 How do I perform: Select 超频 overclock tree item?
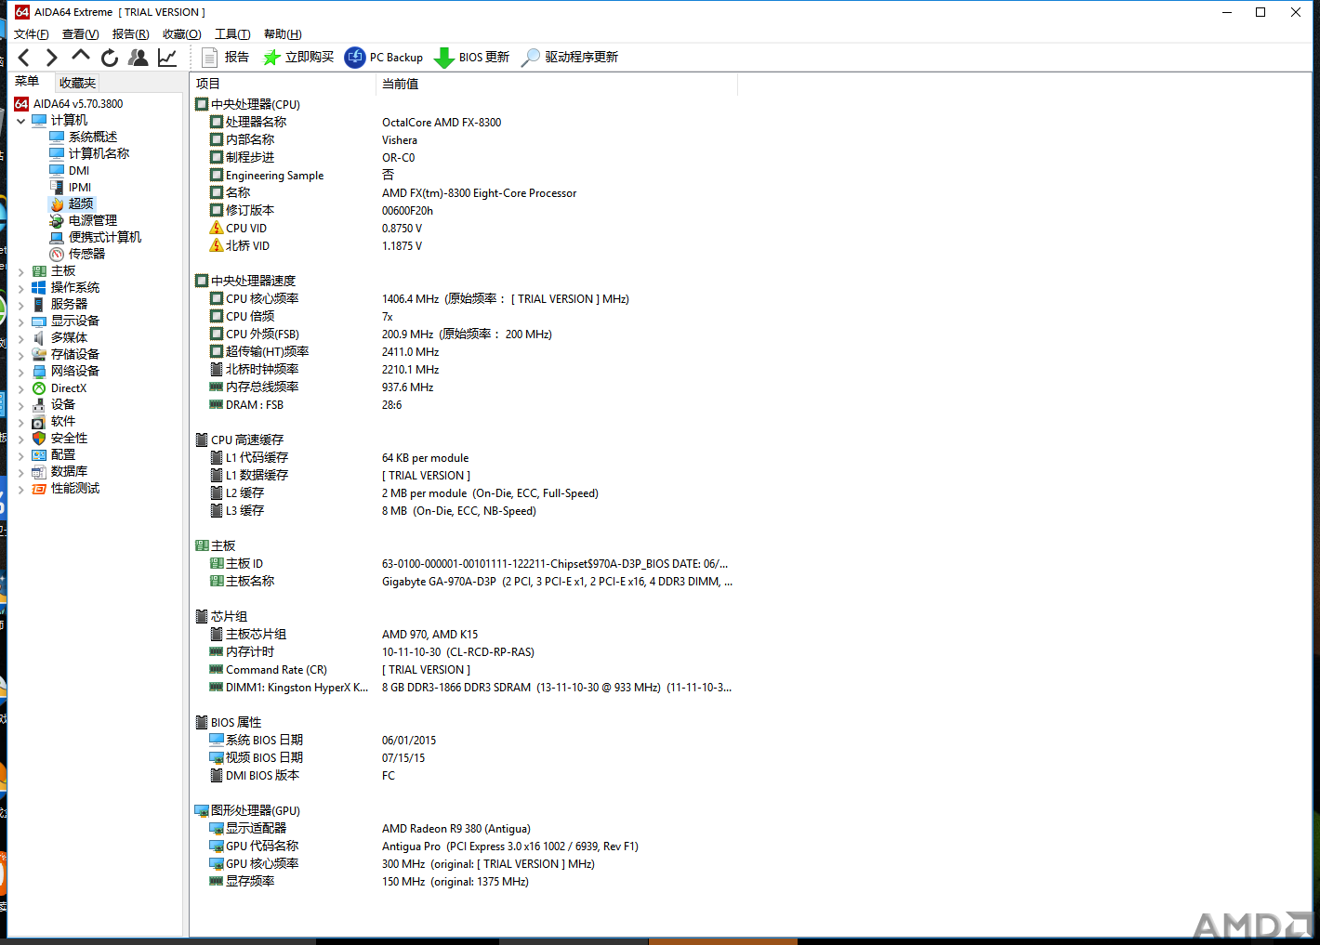click(x=81, y=203)
